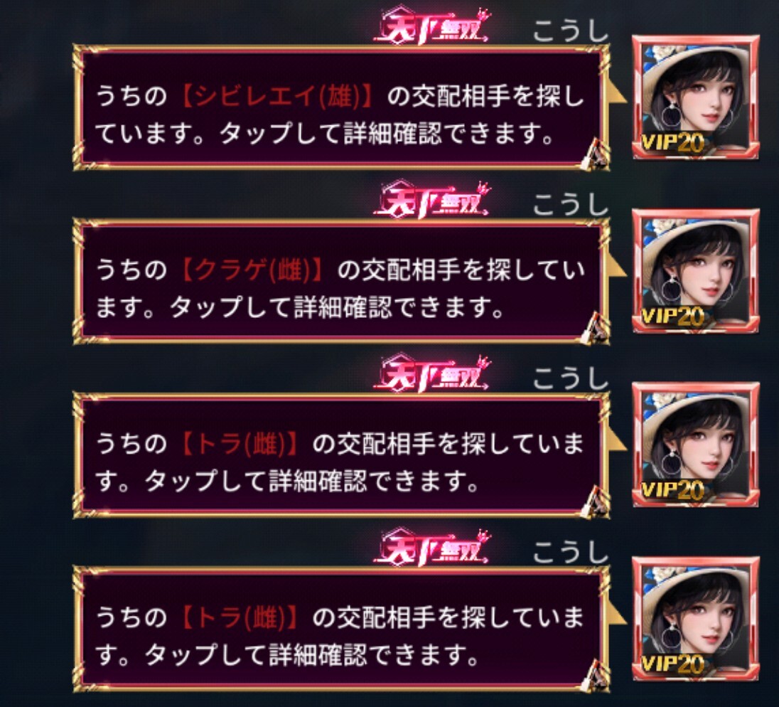Open the 【シビレエイ(雄)】 link in the first message

coord(277,97)
